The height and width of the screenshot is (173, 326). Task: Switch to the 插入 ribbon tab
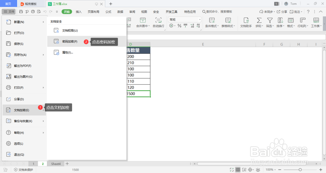[x=79, y=12]
